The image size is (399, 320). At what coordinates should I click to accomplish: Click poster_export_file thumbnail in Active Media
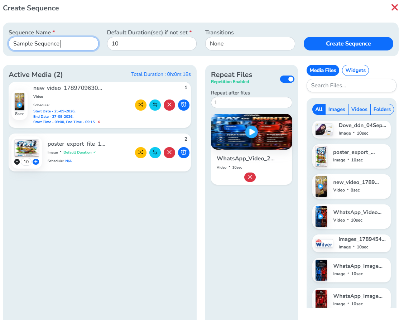click(27, 147)
